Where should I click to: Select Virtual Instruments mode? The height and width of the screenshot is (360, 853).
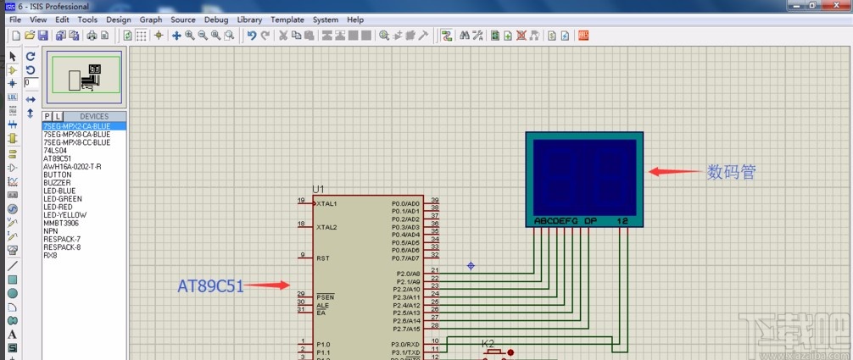pos(13,250)
